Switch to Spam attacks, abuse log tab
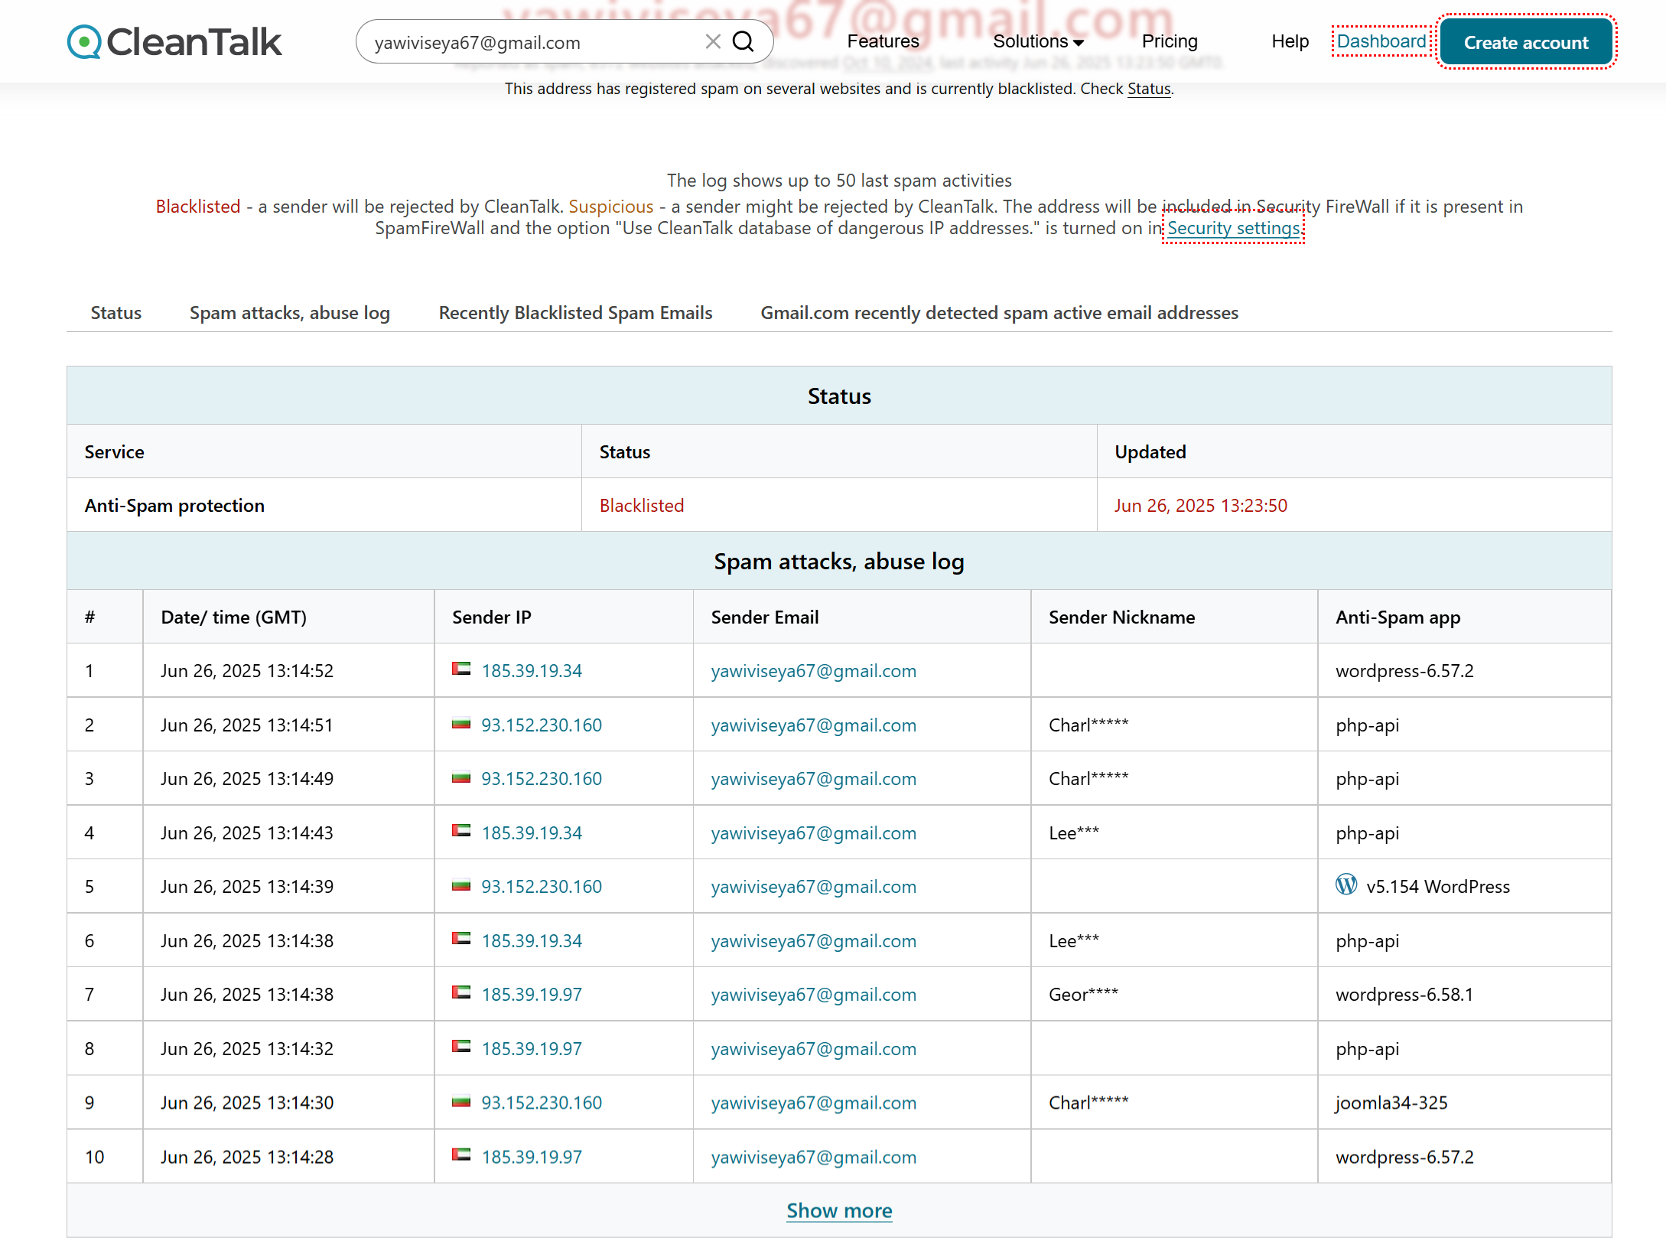 click(290, 313)
